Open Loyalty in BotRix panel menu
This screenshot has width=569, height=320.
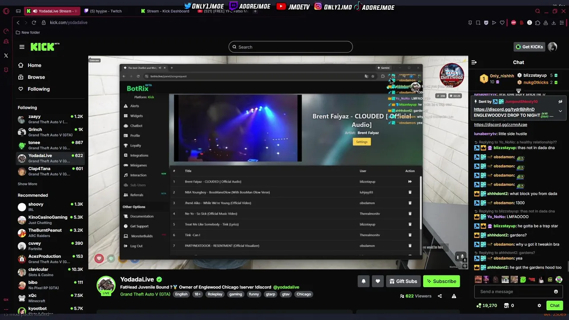click(132, 145)
